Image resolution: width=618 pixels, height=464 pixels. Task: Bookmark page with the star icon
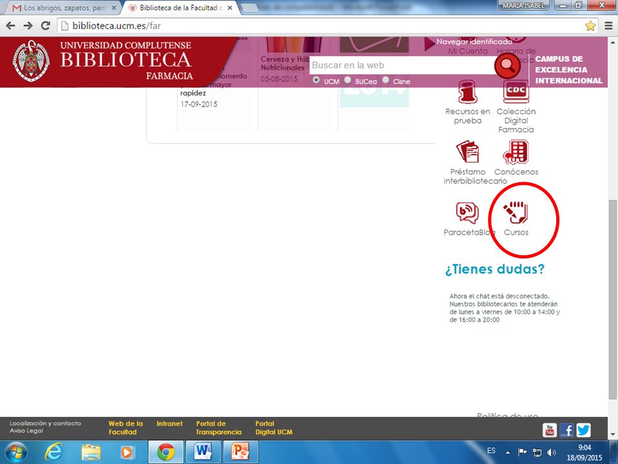[590, 26]
